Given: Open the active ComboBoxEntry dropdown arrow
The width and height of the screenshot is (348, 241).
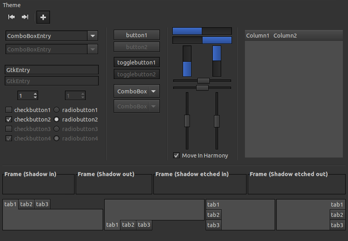Looking at the screenshot, I should pos(92,36).
